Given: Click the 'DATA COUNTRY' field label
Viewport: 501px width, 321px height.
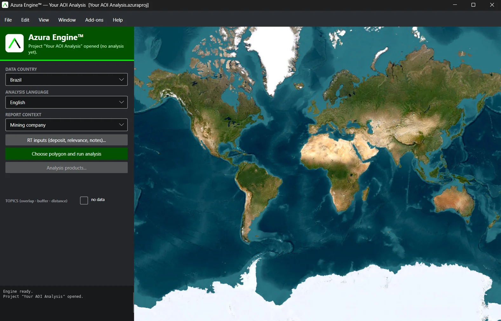Looking at the screenshot, I should point(21,69).
